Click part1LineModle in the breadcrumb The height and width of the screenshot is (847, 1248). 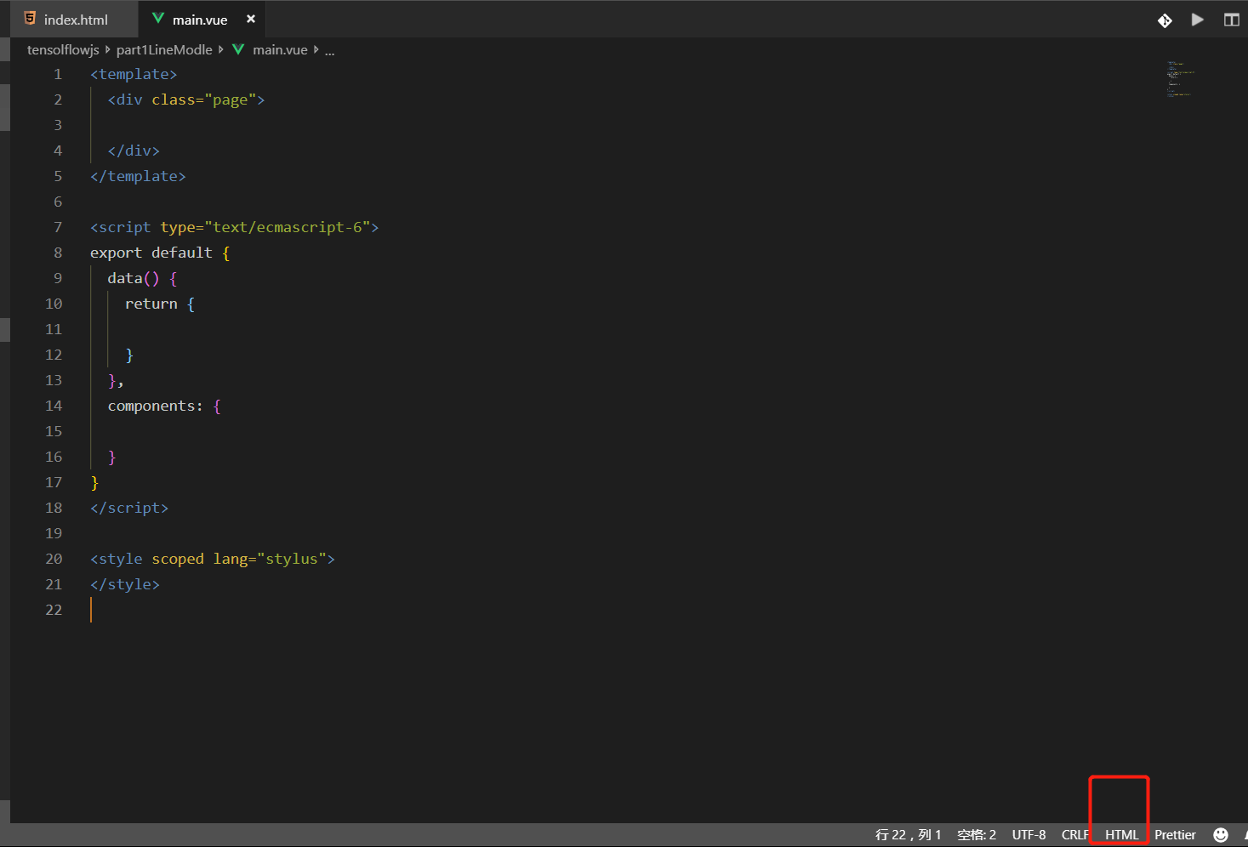(x=164, y=49)
